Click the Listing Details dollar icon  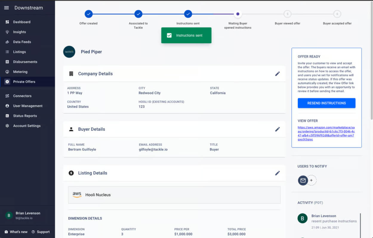click(71, 173)
